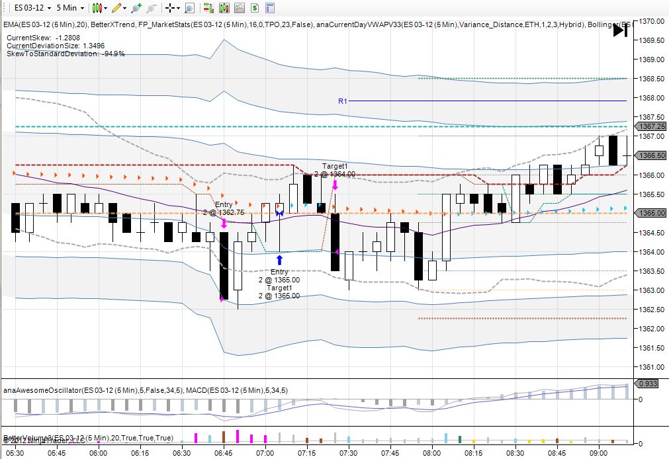Open the chart Properties icon
This screenshot has width=669, height=459.
click(269, 8)
